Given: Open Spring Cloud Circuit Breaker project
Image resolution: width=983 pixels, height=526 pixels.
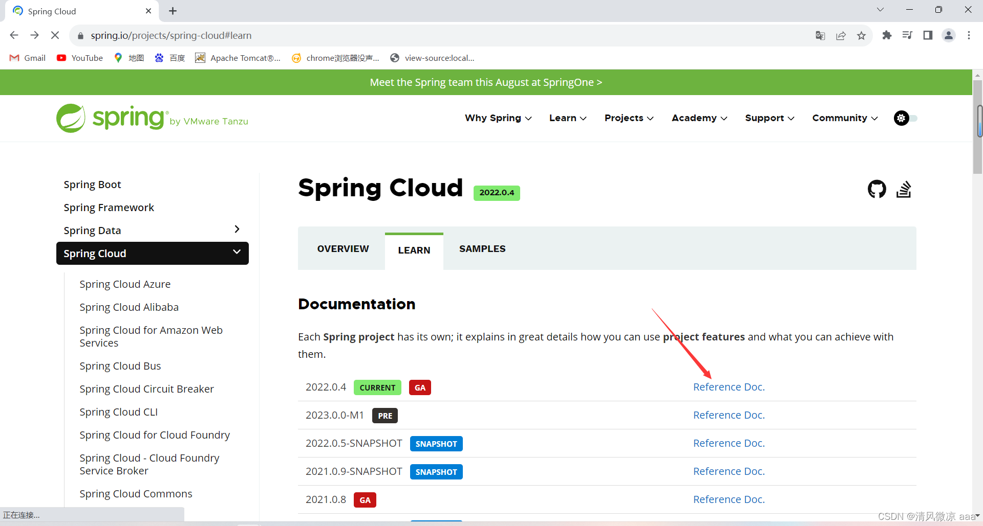Looking at the screenshot, I should coord(146,389).
